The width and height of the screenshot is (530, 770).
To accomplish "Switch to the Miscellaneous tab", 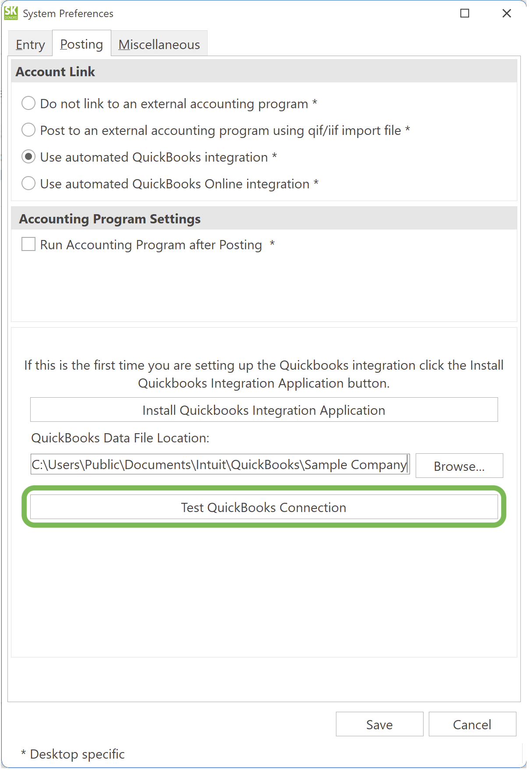I will point(159,43).
